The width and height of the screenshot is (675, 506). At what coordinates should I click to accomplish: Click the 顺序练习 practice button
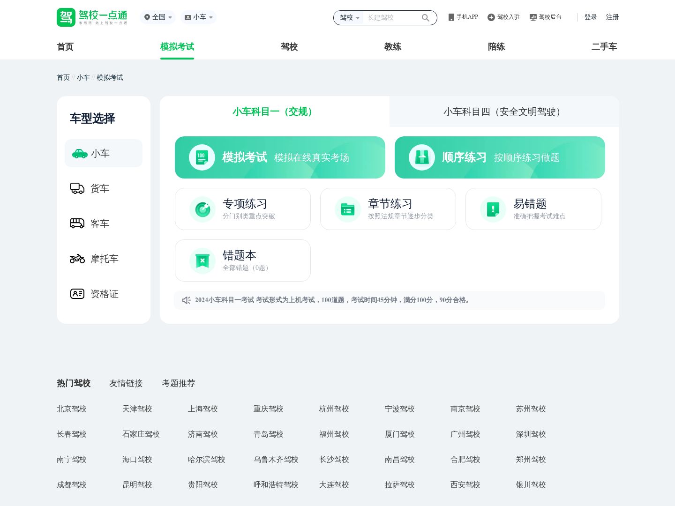pyautogui.click(x=500, y=157)
